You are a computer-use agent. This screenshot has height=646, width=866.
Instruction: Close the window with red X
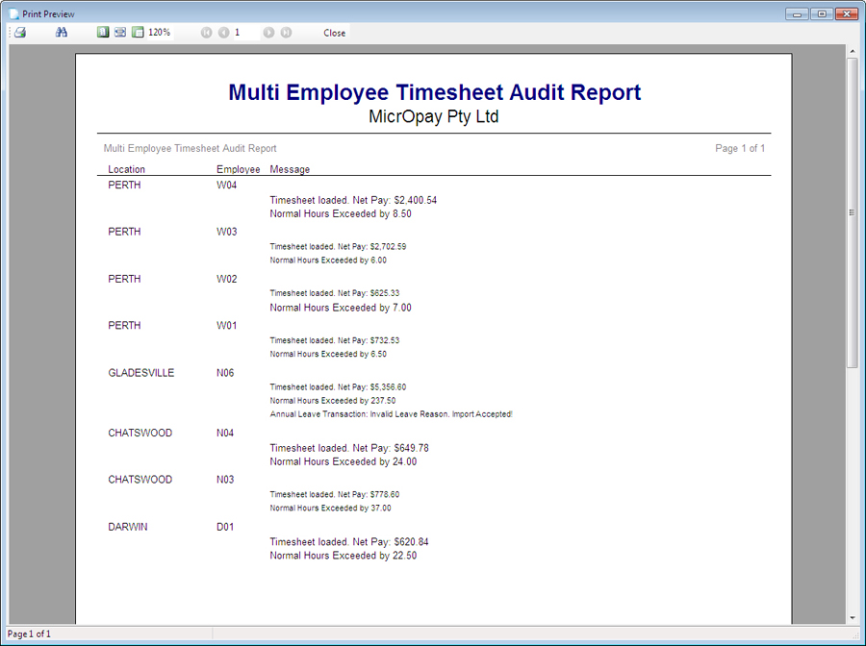pos(846,14)
